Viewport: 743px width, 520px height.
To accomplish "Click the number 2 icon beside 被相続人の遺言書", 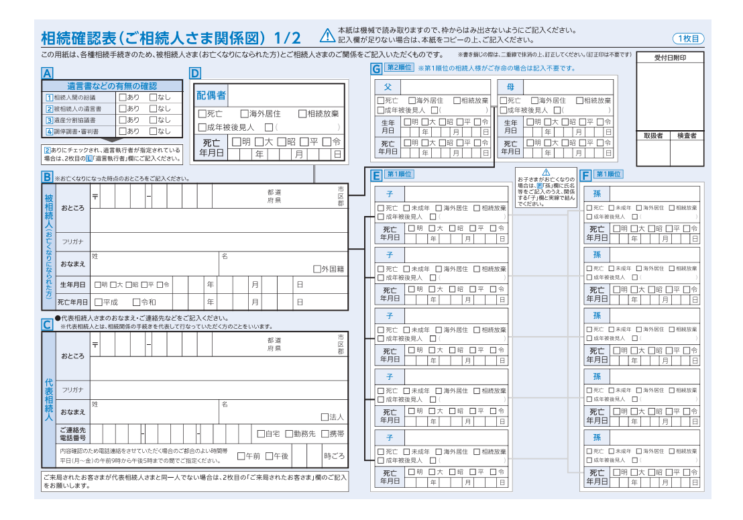I will [x=49, y=109].
